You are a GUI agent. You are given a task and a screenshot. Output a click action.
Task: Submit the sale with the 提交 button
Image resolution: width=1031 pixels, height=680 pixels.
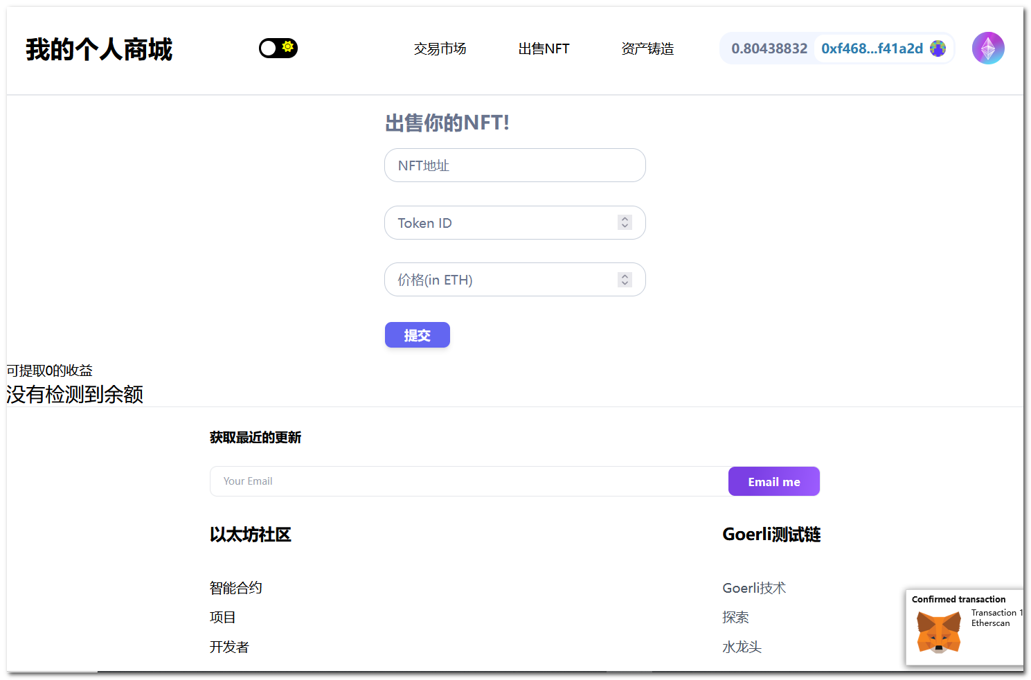coord(417,334)
